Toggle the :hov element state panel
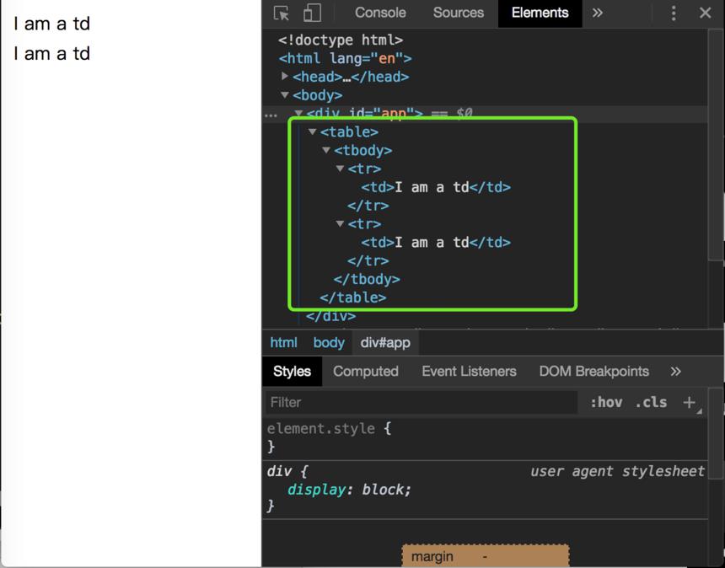The width and height of the screenshot is (725, 568). 606,402
